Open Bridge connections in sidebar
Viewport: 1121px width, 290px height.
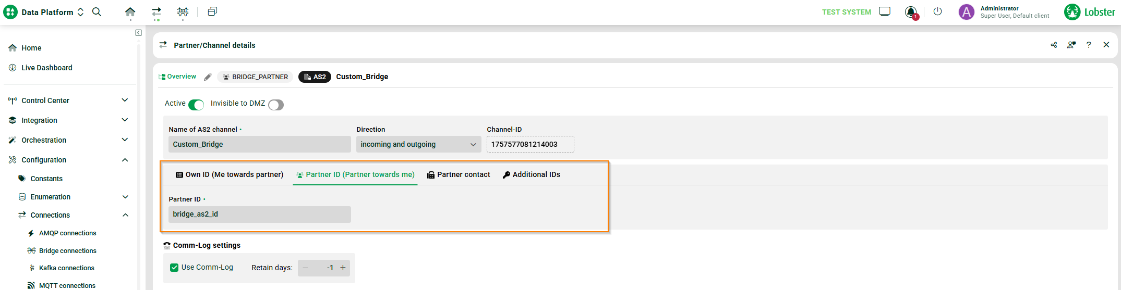67,250
